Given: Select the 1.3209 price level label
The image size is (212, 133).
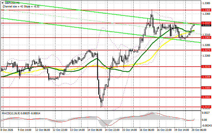Looking at the screenshot, I should point(206,77).
